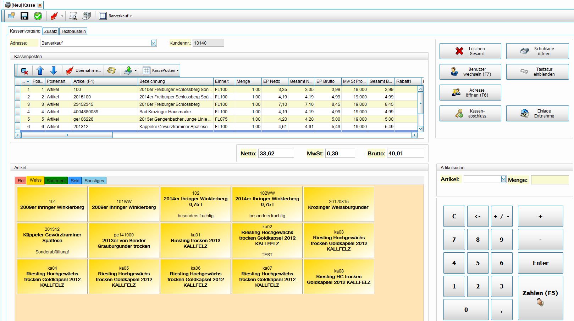Move the item up with the blue up arrow
Viewport: 574px width, 321px height.
pos(40,70)
